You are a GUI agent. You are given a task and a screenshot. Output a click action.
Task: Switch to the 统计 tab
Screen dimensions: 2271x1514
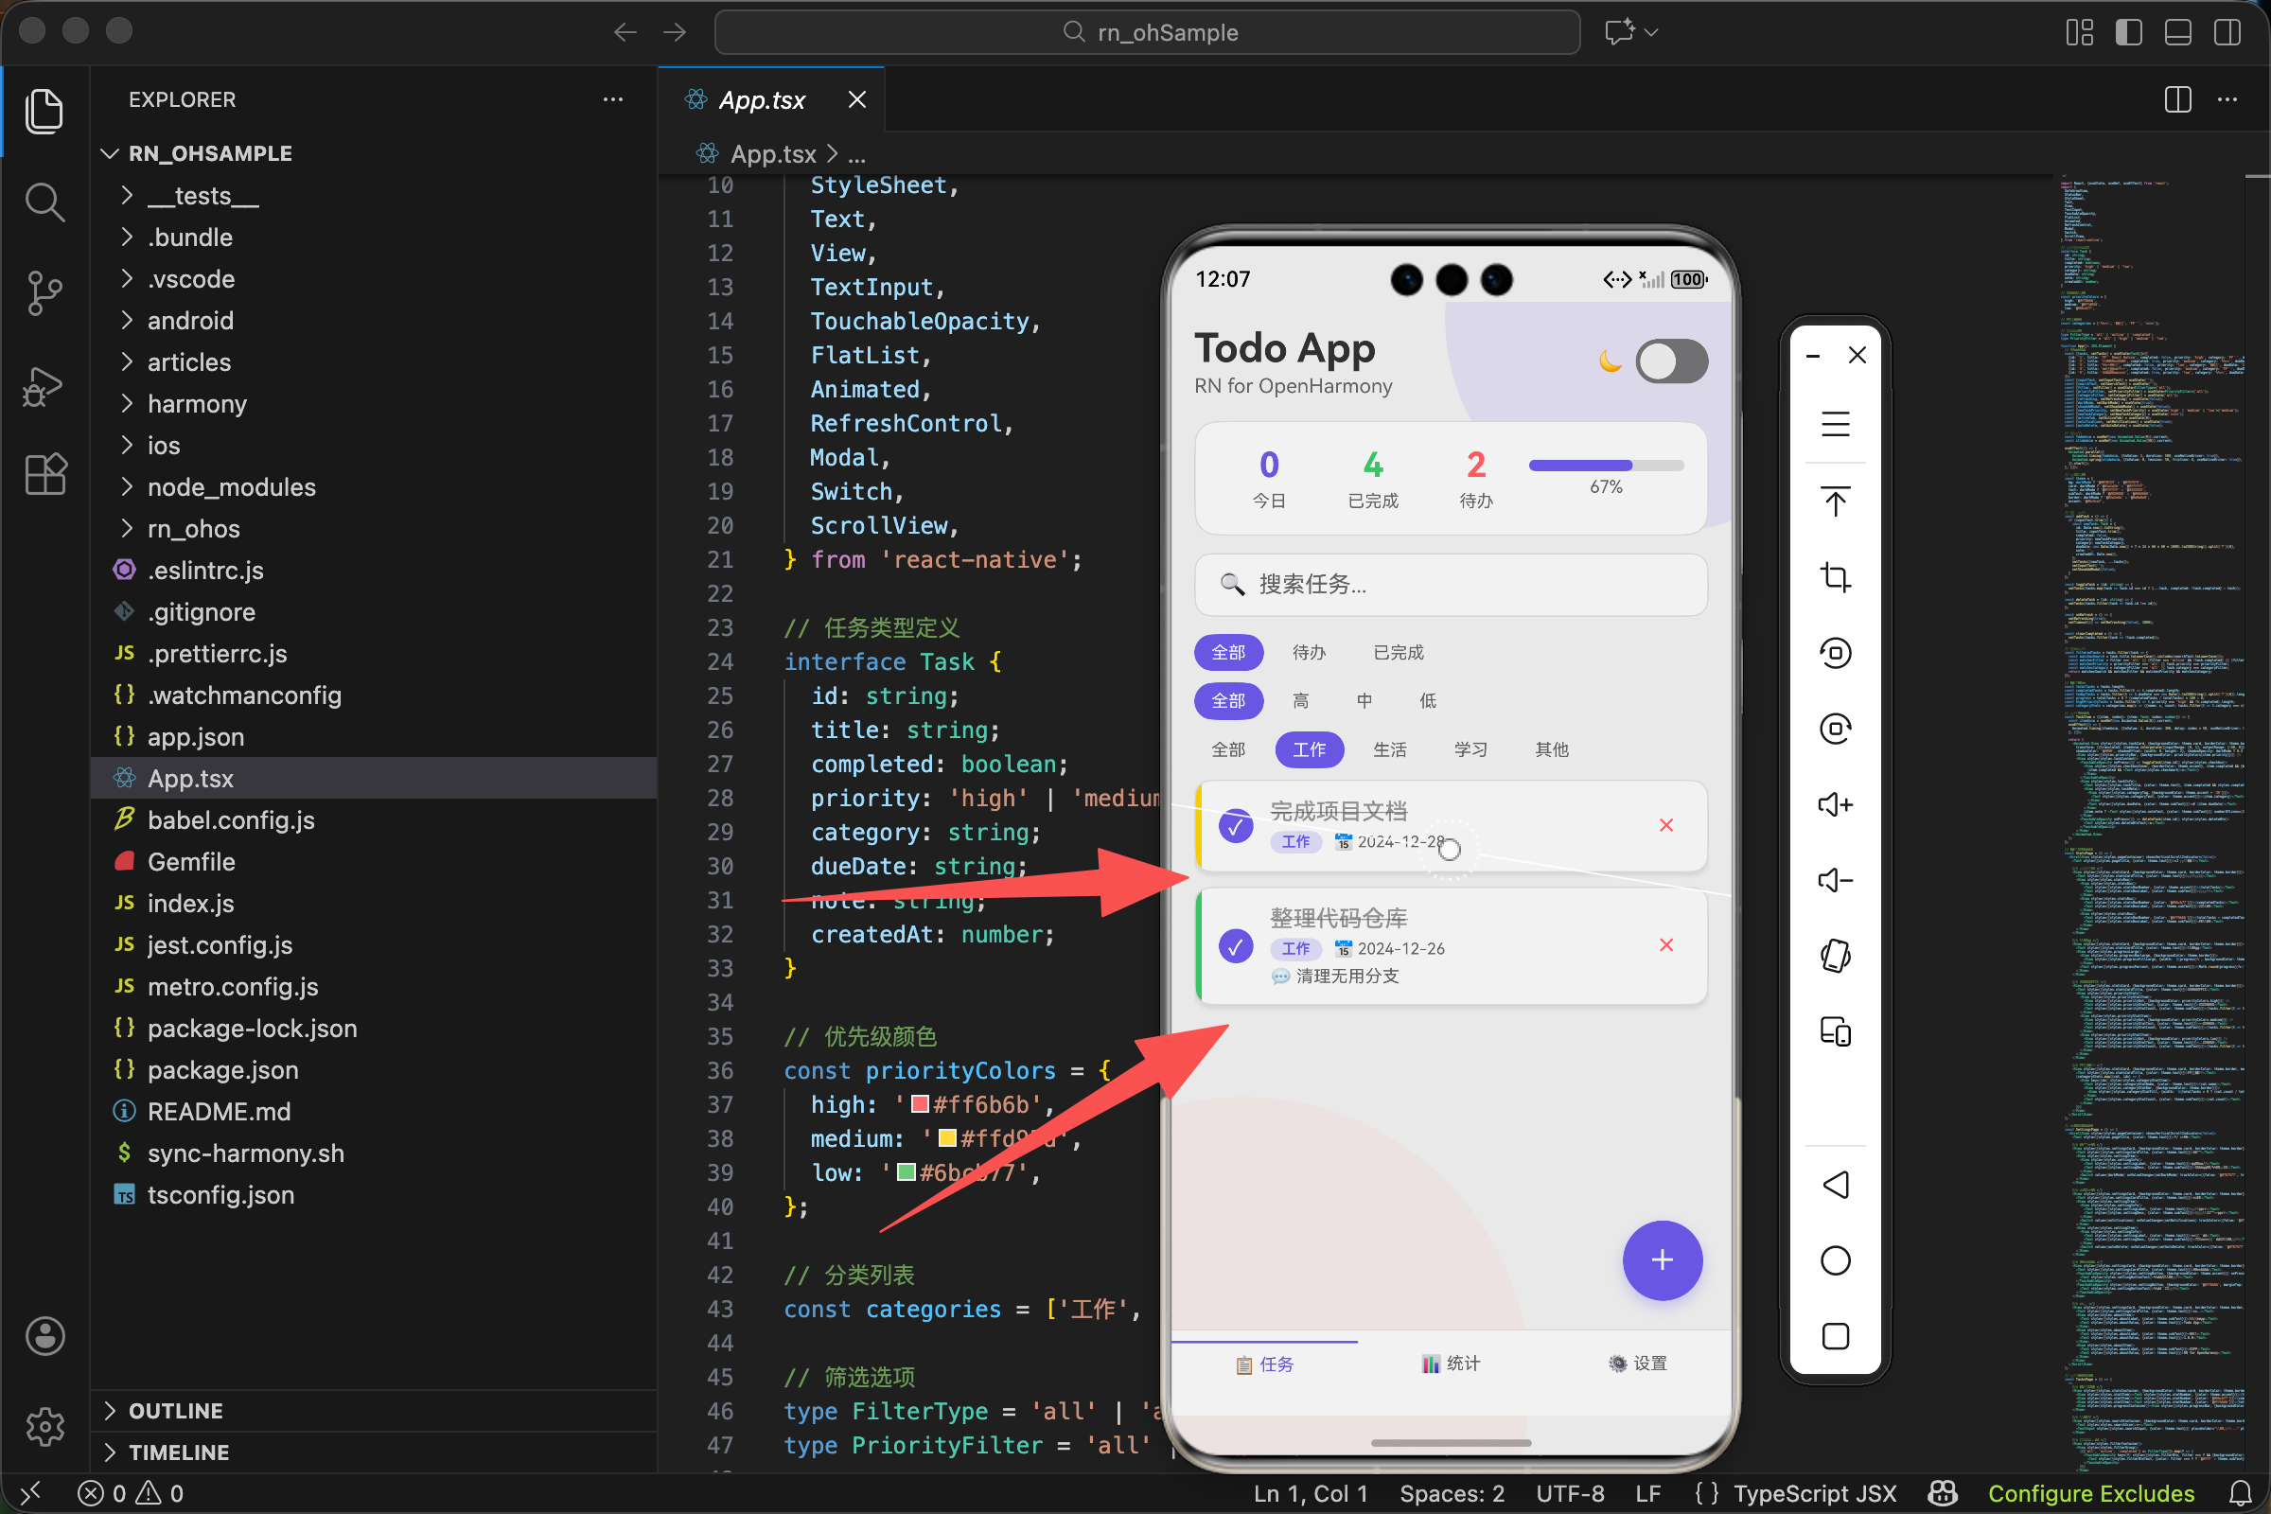point(1451,1364)
